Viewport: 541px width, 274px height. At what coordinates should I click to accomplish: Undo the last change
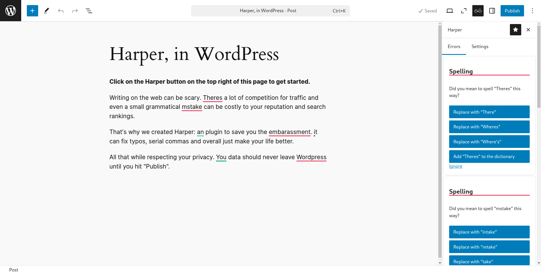pos(61,11)
